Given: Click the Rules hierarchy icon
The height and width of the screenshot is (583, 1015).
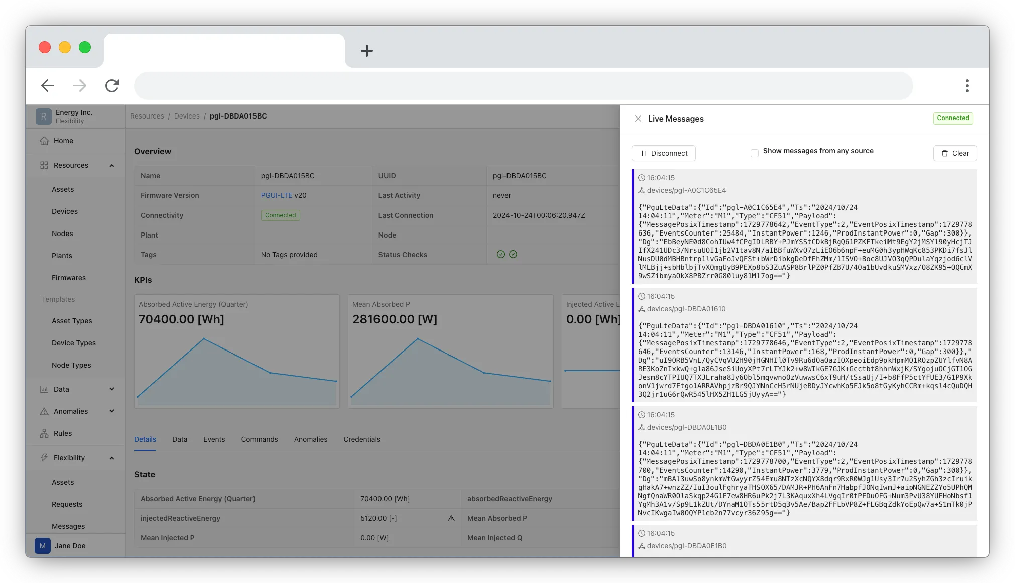Looking at the screenshot, I should [44, 433].
